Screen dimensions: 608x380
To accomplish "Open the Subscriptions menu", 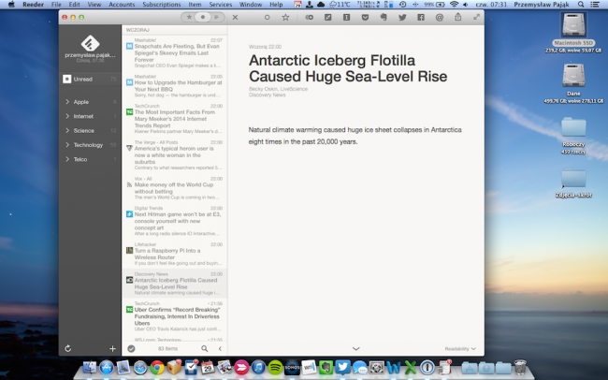I will click(161, 5).
